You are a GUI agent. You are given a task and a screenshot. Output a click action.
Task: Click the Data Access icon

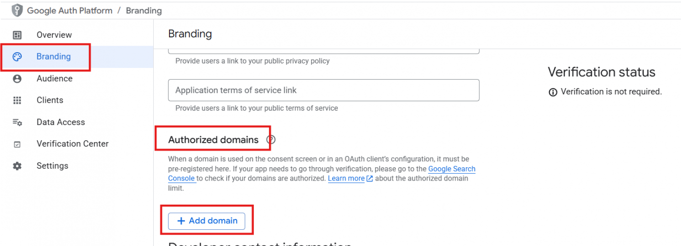pyautogui.click(x=17, y=122)
